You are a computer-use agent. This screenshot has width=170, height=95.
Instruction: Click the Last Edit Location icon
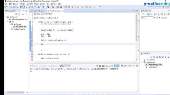point(87,7)
